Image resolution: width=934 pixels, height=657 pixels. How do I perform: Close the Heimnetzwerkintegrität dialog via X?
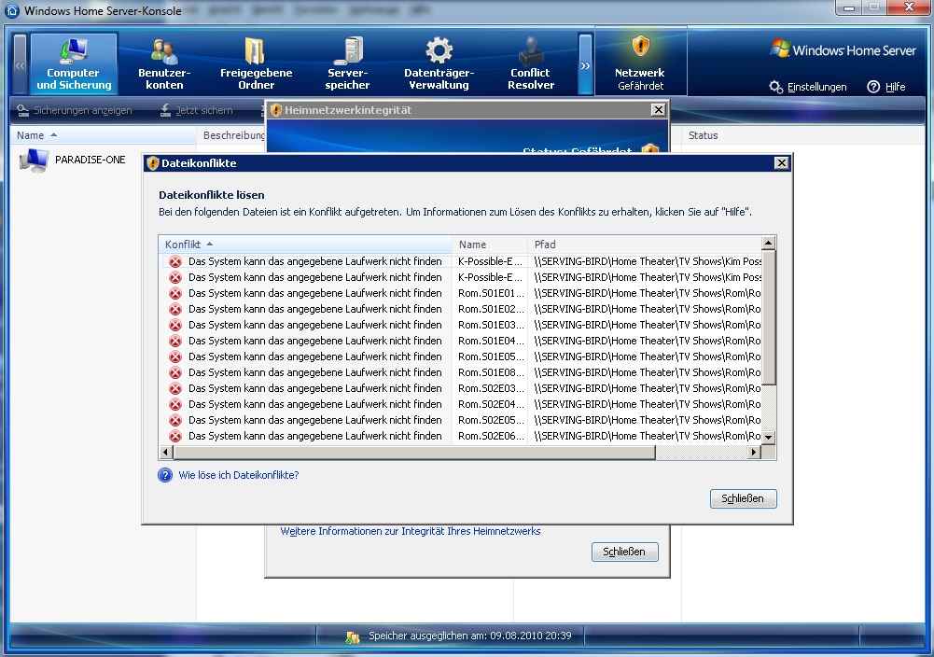658,109
